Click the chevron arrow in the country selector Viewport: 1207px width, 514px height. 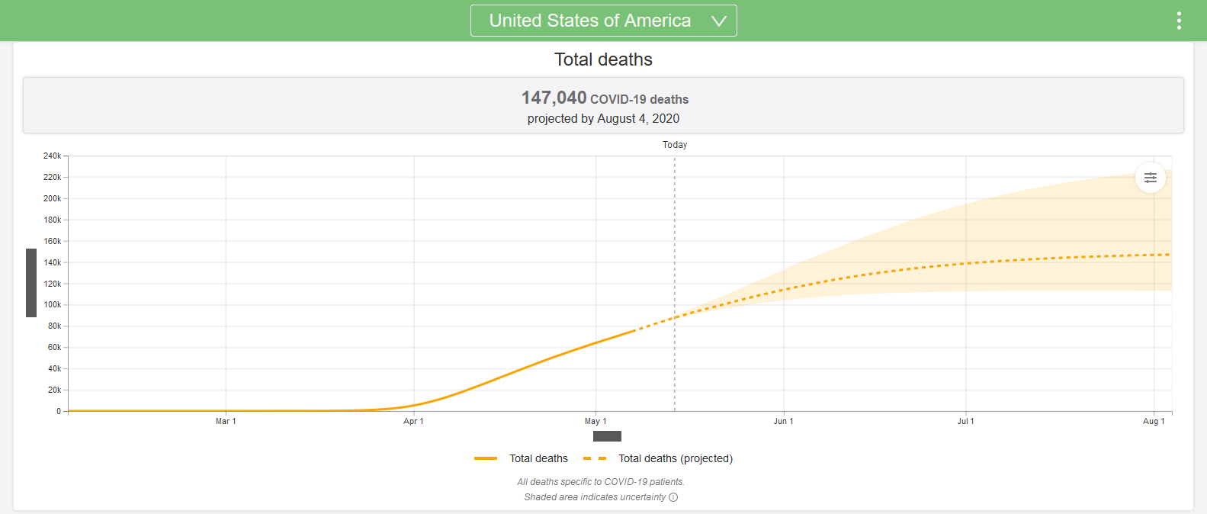click(x=718, y=21)
